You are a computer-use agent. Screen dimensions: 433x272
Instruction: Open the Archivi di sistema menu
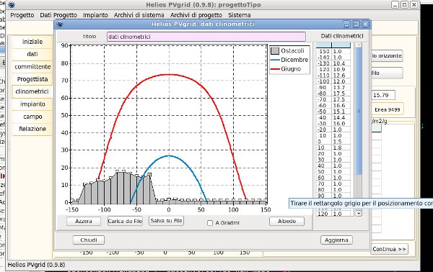coord(139,15)
